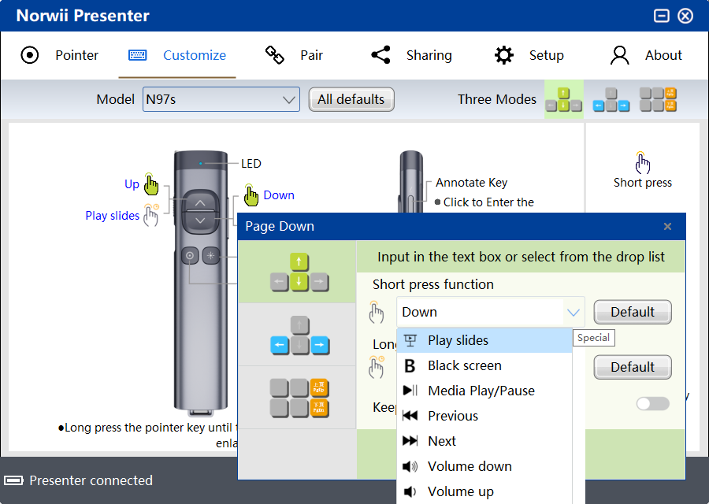The height and width of the screenshot is (504, 709).
Task: Open the Model N97s dropdown
Action: [221, 99]
